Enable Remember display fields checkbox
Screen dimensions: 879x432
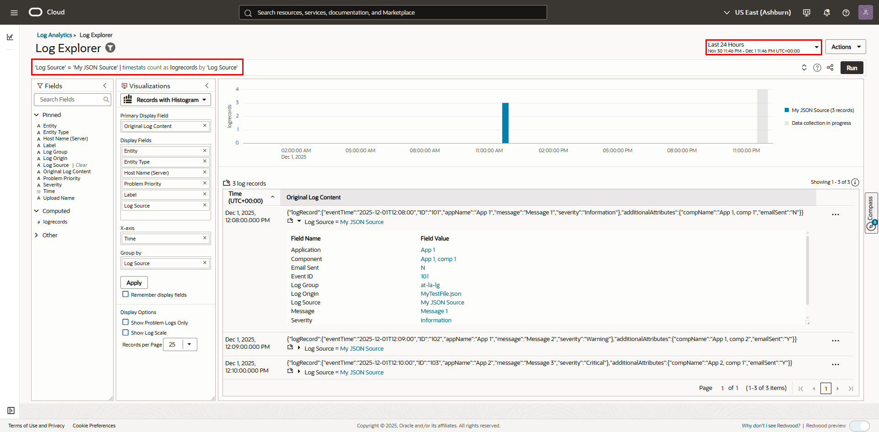coord(125,294)
